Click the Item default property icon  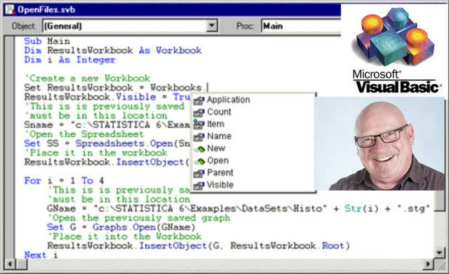[199, 125]
